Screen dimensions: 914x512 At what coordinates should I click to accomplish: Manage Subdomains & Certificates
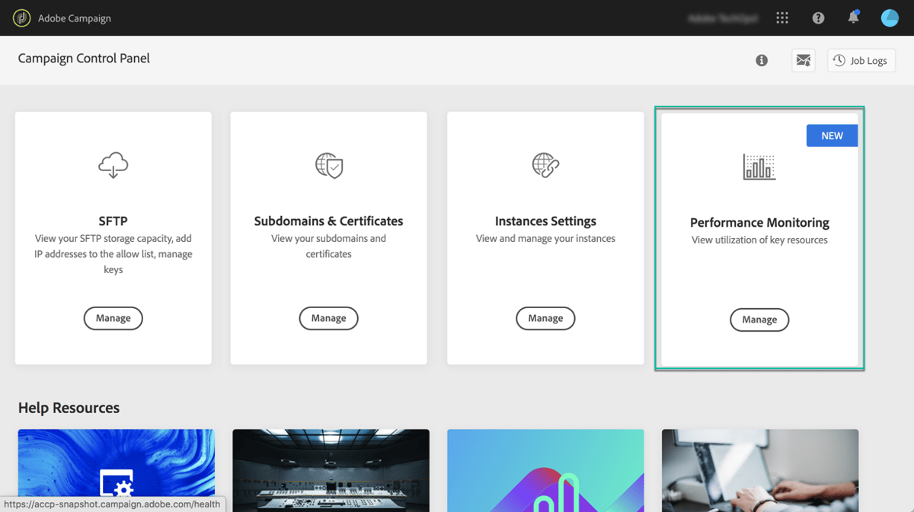click(328, 318)
